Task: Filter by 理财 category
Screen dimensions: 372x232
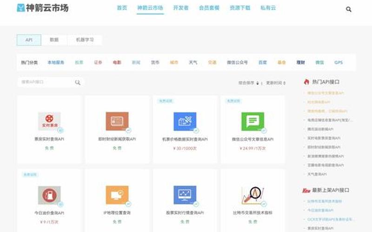Action: [300, 63]
